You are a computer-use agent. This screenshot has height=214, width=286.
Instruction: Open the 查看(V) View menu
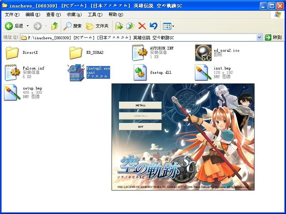[53, 15]
